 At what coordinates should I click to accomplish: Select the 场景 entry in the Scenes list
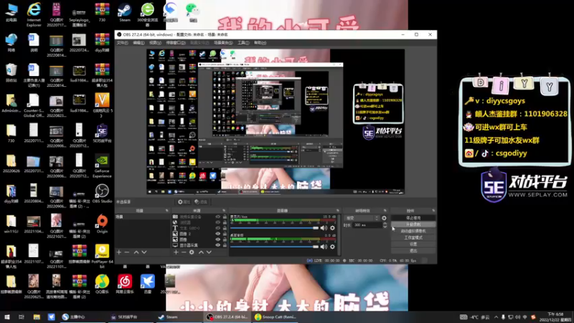point(142,217)
